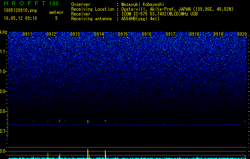Click the date stamp 10.05.12 09:10
The image size is (250, 159).
point(20,18)
